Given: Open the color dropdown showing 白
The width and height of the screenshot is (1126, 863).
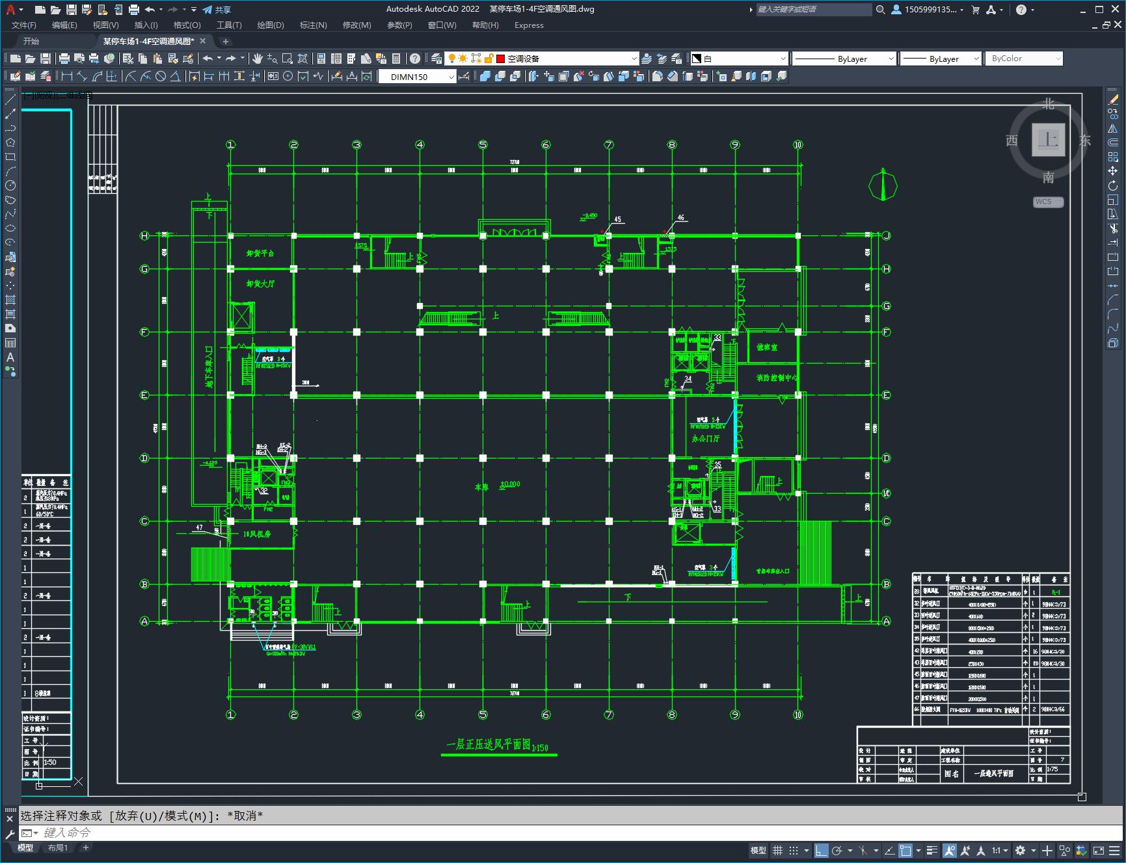Looking at the screenshot, I should (739, 59).
